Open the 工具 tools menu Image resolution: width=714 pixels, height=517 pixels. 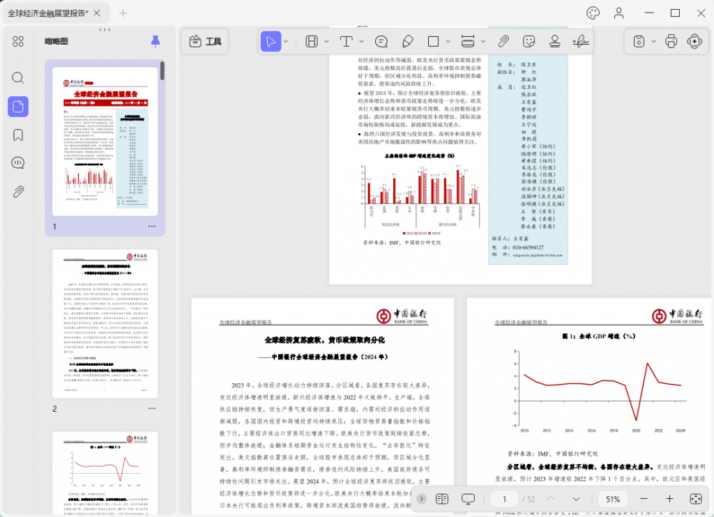point(205,41)
